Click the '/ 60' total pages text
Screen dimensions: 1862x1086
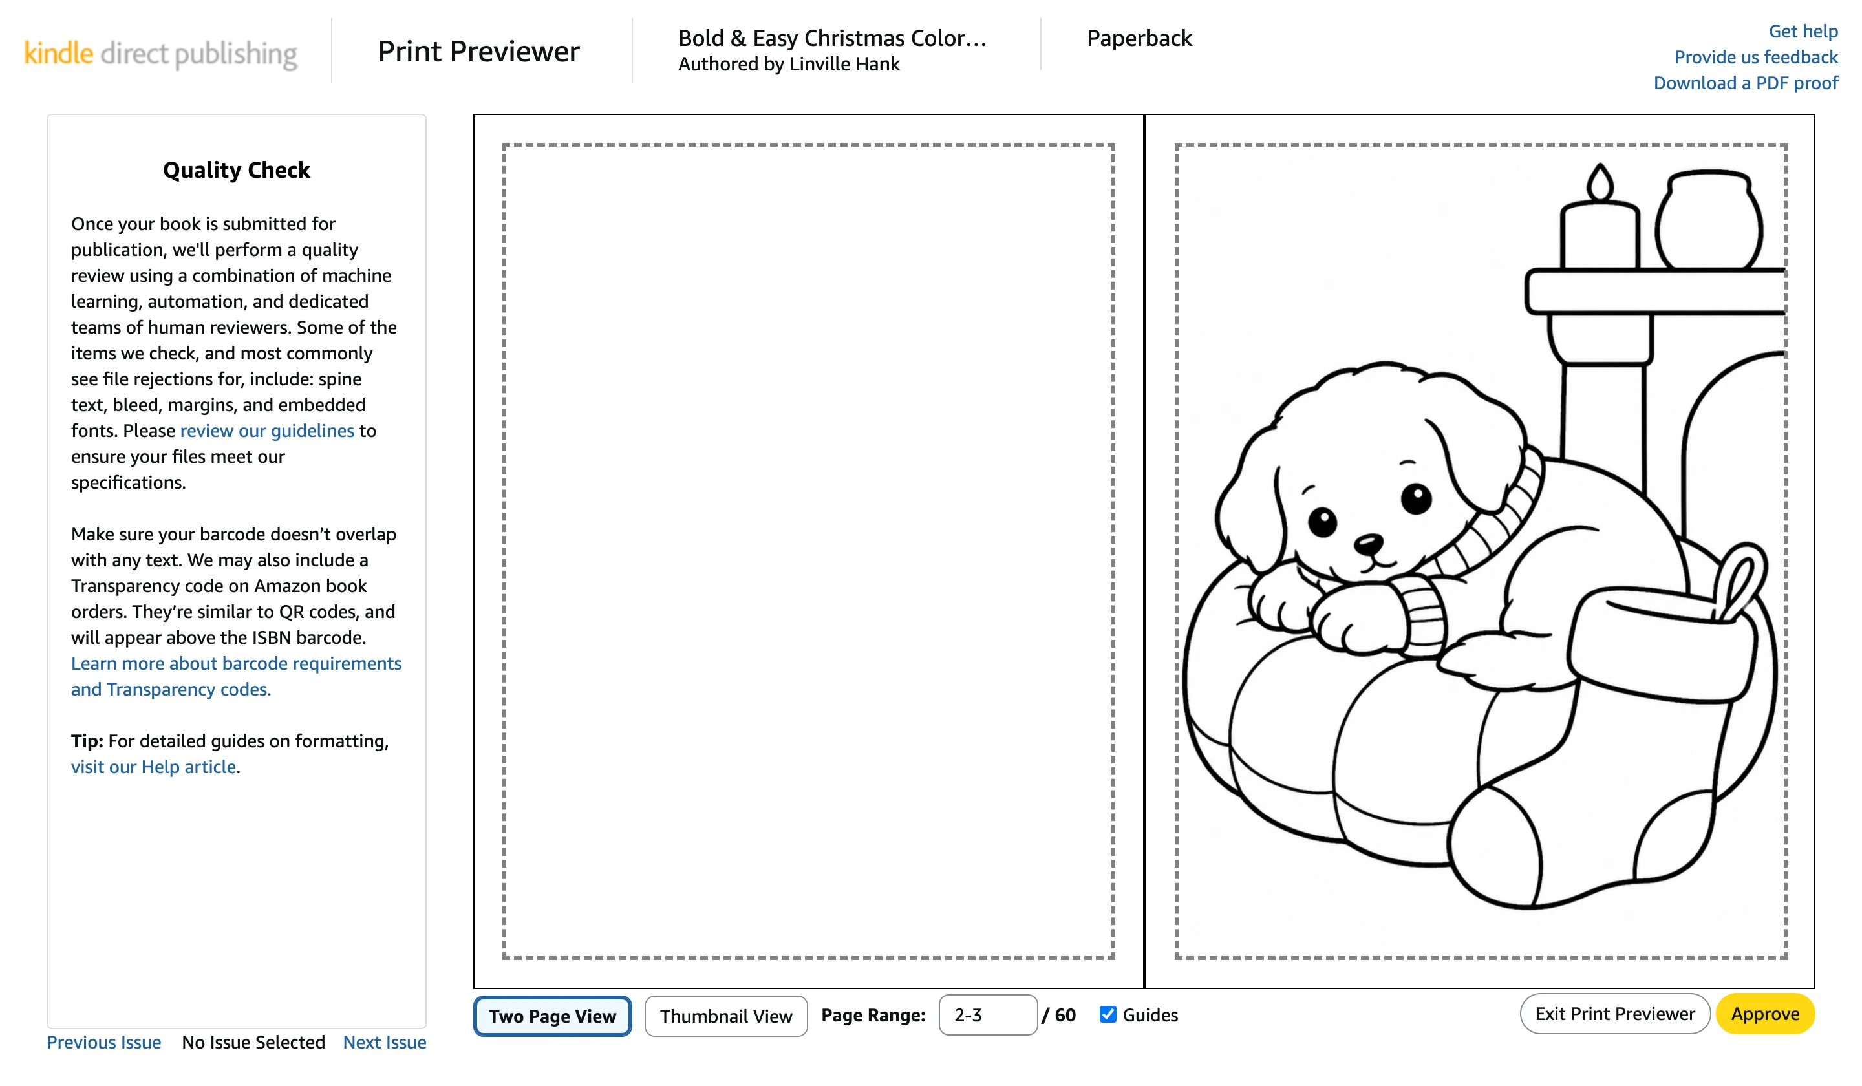pyautogui.click(x=1059, y=1015)
